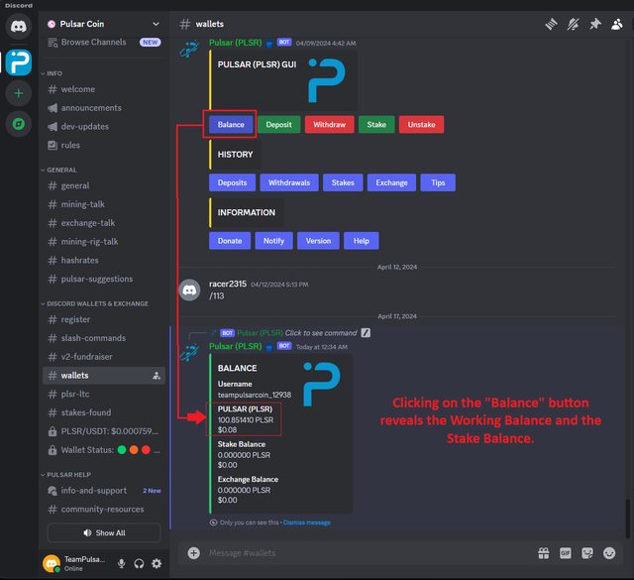Click the Help button
The height and width of the screenshot is (580, 634).
361,241
